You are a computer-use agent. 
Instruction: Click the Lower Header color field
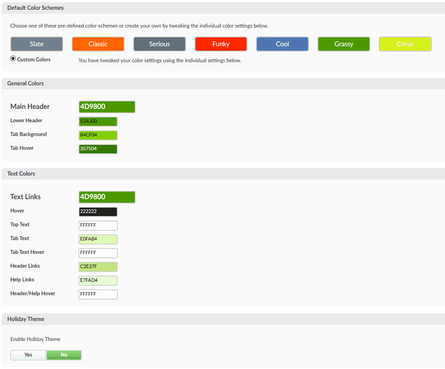point(98,121)
